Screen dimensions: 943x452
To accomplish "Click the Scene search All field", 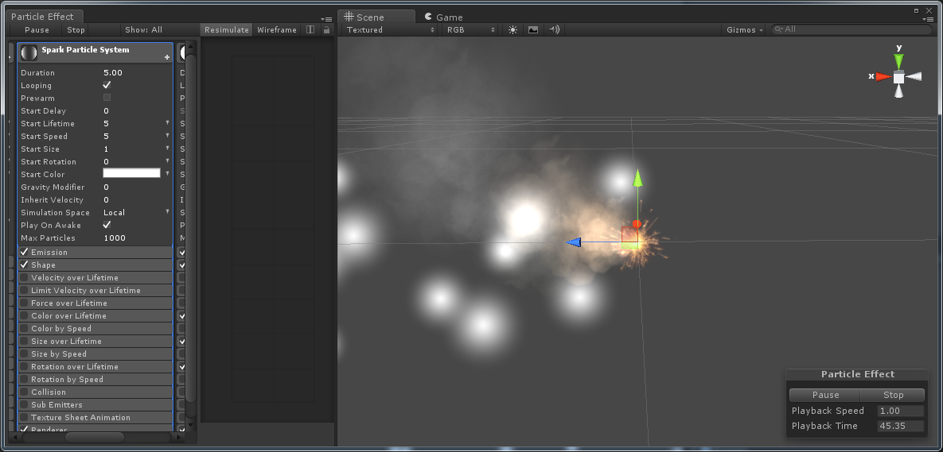I will pos(851,29).
